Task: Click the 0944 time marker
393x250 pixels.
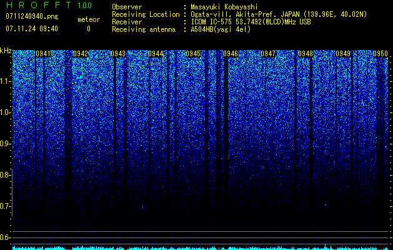Action: pos(156,54)
